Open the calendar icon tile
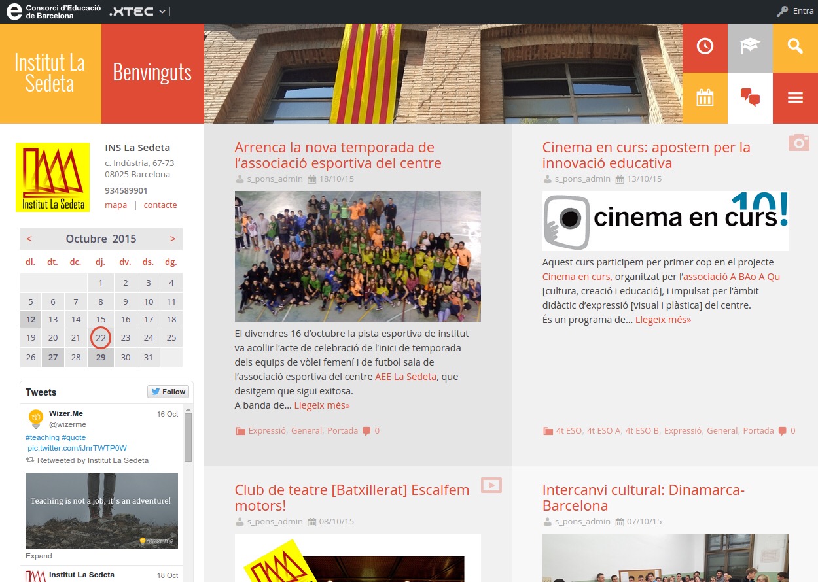Viewport: 818px width, 582px height. pyautogui.click(x=705, y=98)
